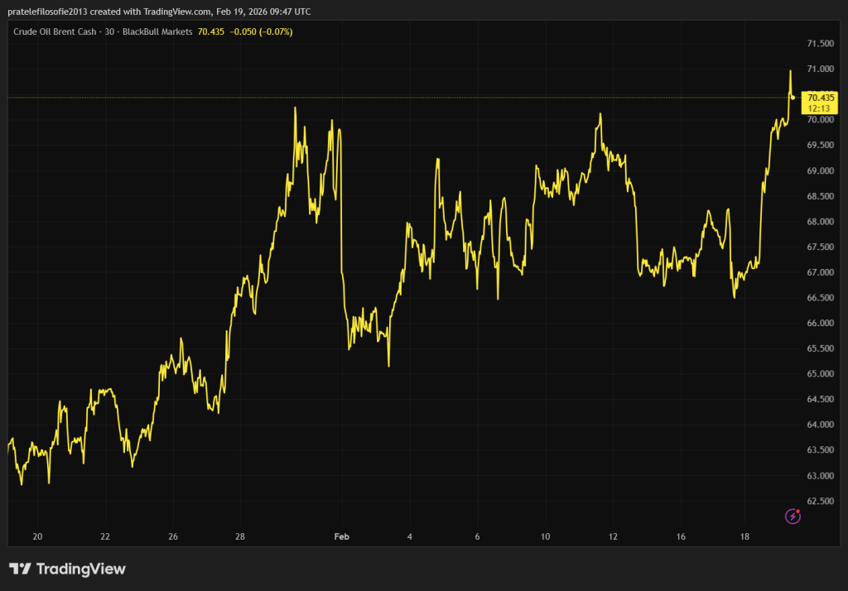This screenshot has width=848, height=591.
Task: Click the 10 date label on time axis
Action: [x=545, y=536]
